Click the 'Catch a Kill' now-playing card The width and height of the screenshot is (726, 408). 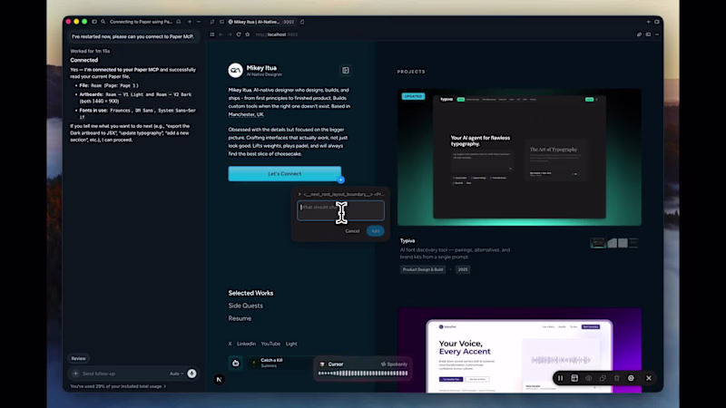[280, 364]
